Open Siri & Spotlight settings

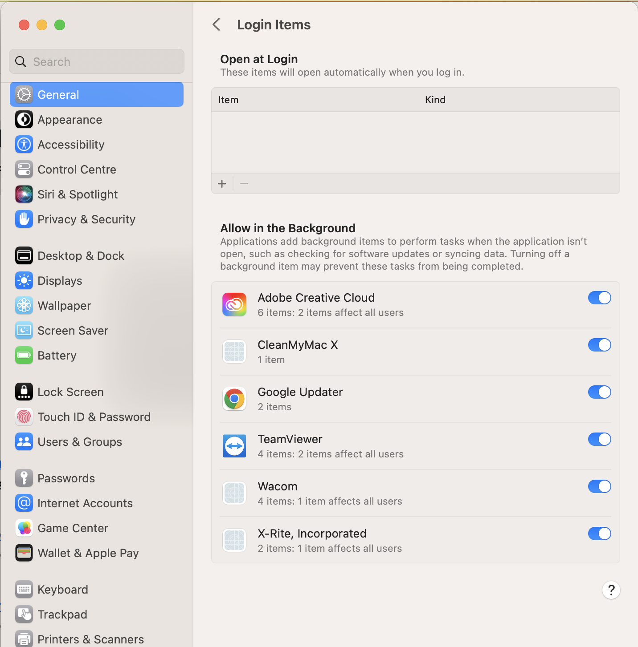(24, 194)
